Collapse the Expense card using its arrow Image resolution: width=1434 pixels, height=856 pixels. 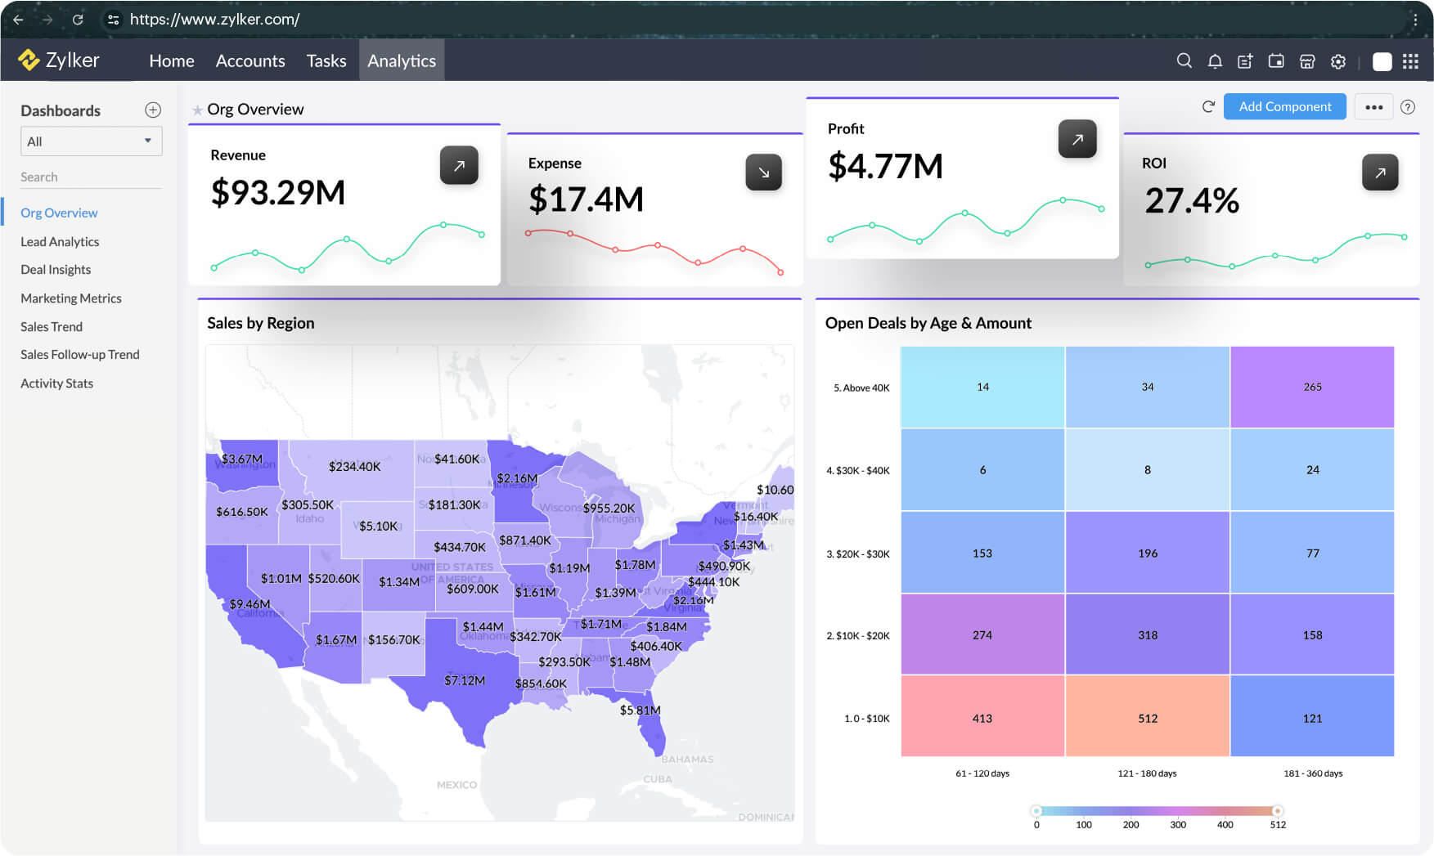[x=763, y=173]
